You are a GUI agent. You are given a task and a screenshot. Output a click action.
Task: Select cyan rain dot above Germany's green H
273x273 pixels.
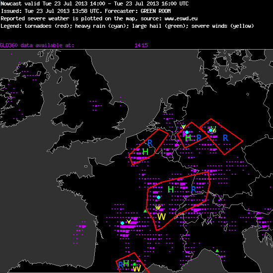click(x=187, y=133)
